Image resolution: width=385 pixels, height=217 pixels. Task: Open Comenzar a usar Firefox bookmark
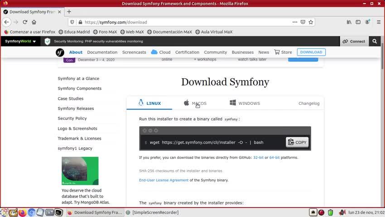tap(30, 32)
